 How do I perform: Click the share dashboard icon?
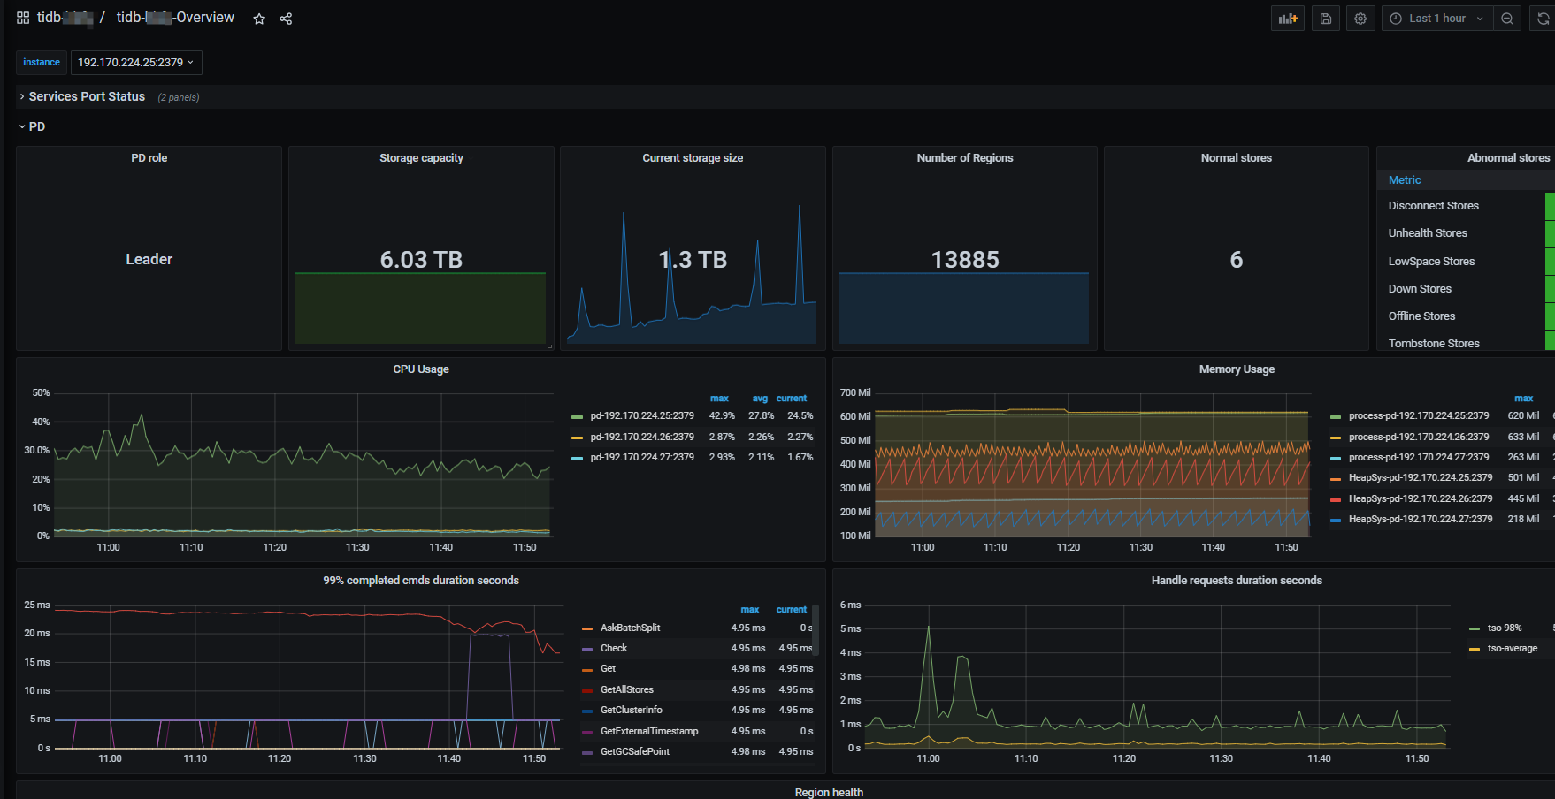286,19
